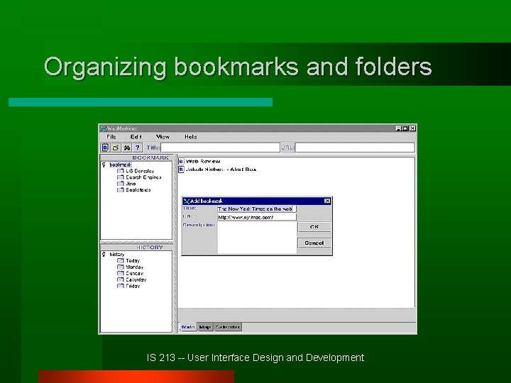Image resolution: width=511 pixels, height=383 pixels.
Task: Click the question mark help icon
Action: tap(138, 148)
